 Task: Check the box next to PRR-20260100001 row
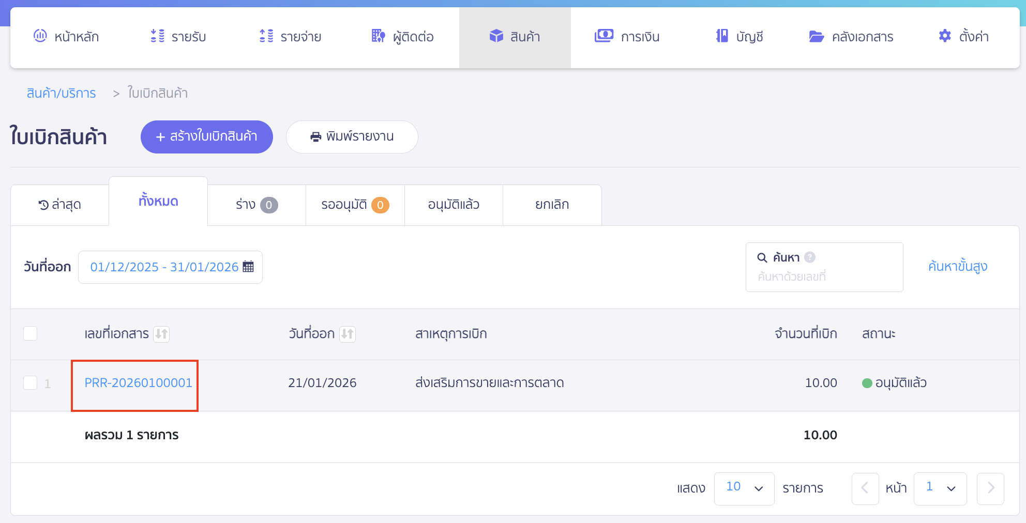[30, 382]
